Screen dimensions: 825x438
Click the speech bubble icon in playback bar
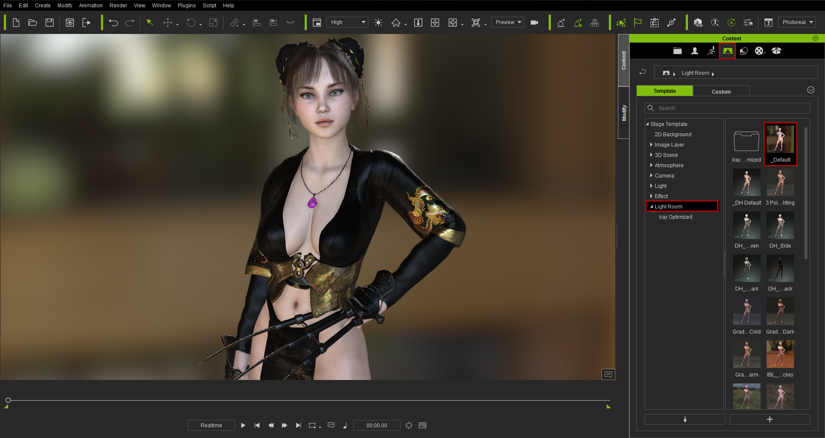(331, 425)
